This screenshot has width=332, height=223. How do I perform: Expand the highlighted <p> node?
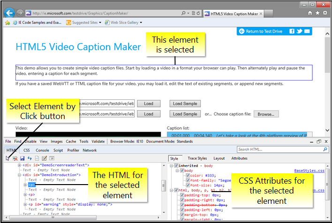25,185
